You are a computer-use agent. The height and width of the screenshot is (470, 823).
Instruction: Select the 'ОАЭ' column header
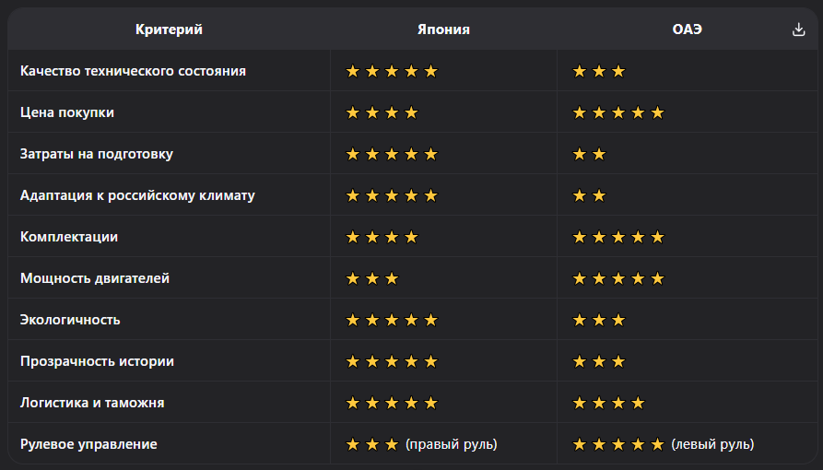(687, 29)
